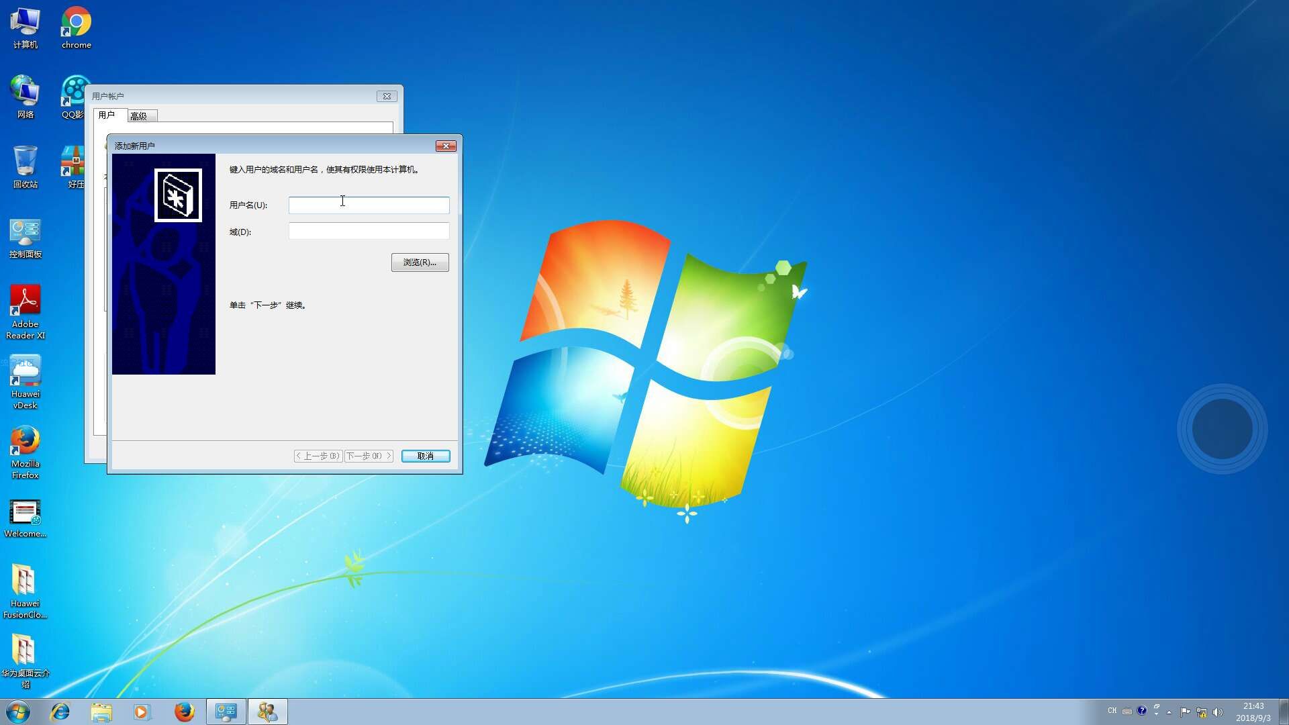Open Windows Media Player taskbar icon
1289x725 pixels.
tap(142, 712)
